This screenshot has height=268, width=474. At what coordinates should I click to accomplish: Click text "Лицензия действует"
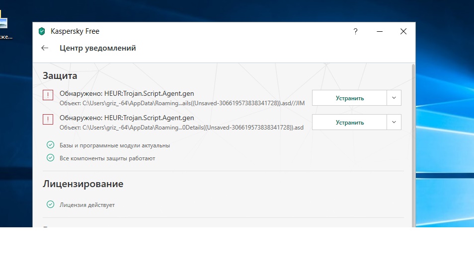click(x=87, y=205)
